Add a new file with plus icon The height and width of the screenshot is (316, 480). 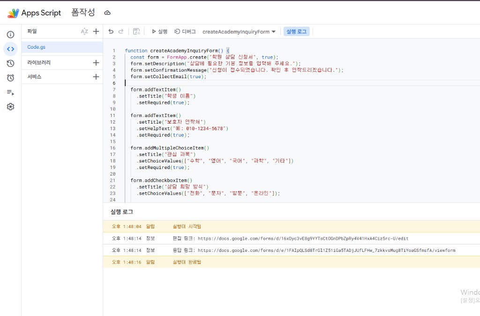(x=96, y=31)
